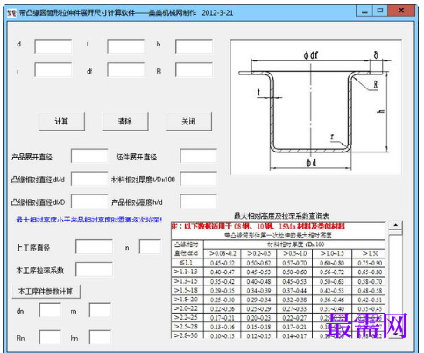Click table cell 0.32~0.38
This screenshot has width=424, height=353.
[294, 300]
